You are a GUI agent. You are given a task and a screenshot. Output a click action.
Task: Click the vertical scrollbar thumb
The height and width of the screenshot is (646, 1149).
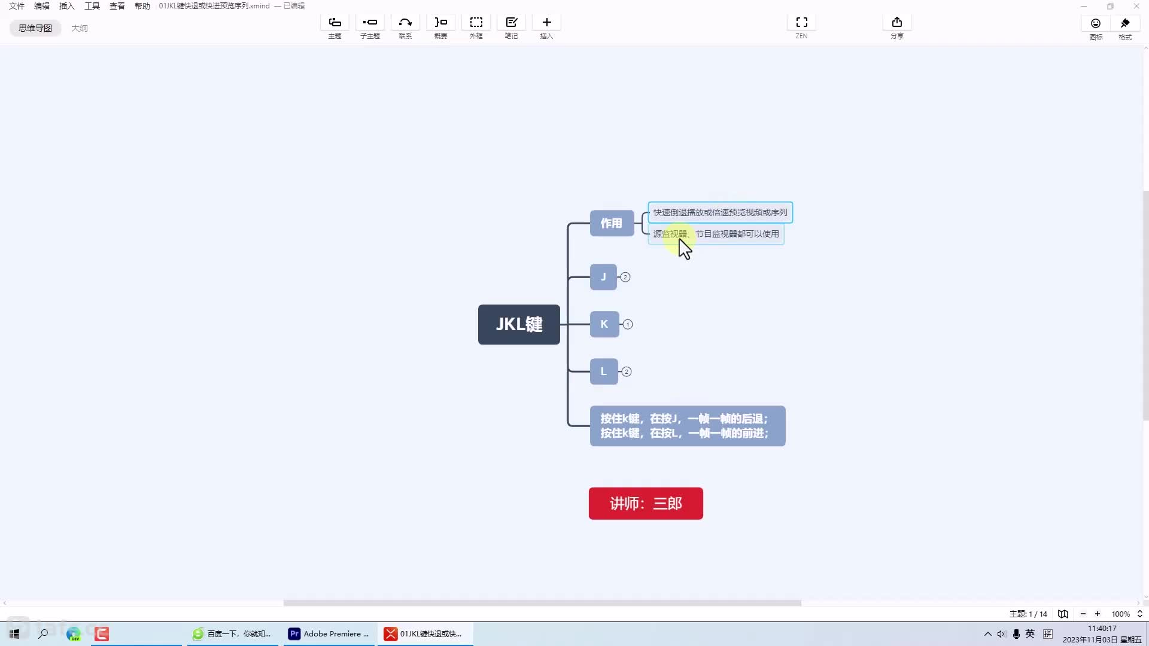coord(1145,305)
